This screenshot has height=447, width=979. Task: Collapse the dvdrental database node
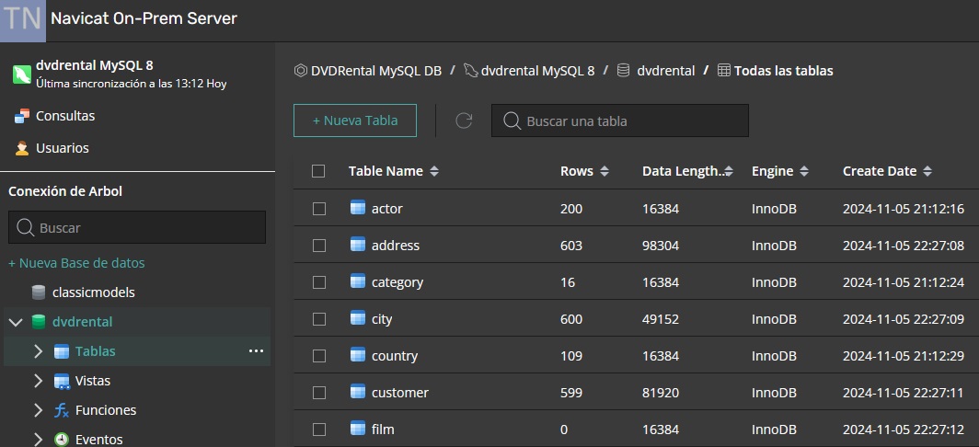17,322
